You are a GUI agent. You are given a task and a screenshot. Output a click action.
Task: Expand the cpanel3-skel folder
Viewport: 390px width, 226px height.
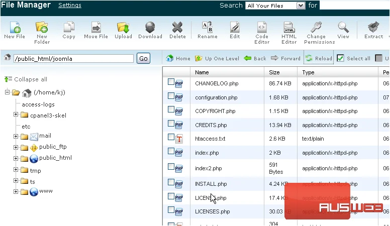click(x=16, y=115)
